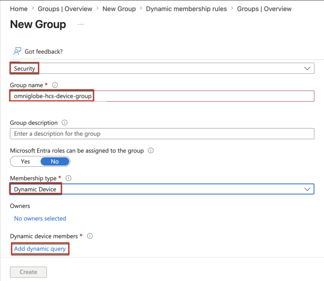Expand the Security group type dropdown

pos(307,69)
